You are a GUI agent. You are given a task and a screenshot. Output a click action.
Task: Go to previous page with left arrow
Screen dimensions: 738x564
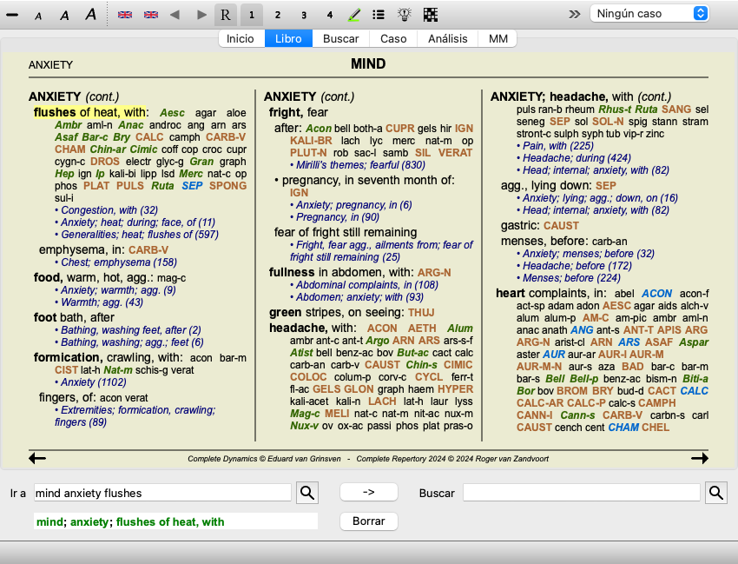[x=37, y=458]
